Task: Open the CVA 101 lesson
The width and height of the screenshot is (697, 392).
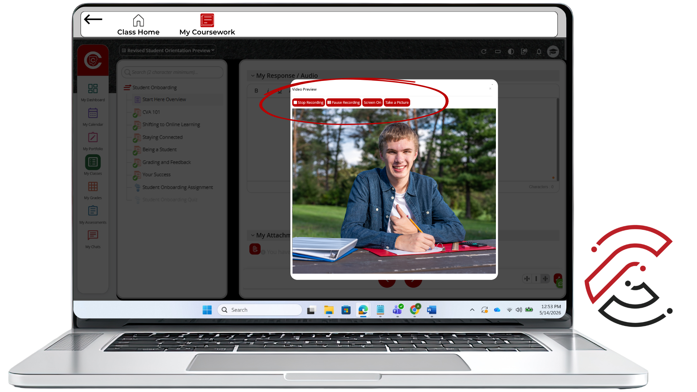Action: click(151, 112)
